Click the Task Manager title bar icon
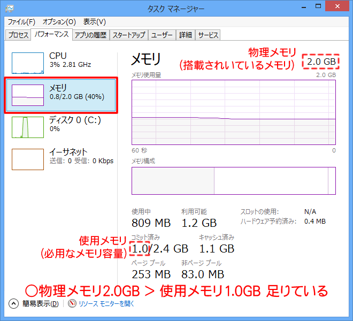Image resolution: width=353 pixels, height=321 pixels. pos(10,9)
